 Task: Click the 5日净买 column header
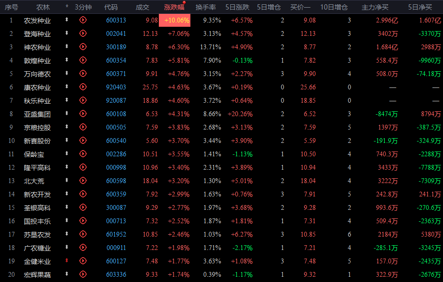420,7
